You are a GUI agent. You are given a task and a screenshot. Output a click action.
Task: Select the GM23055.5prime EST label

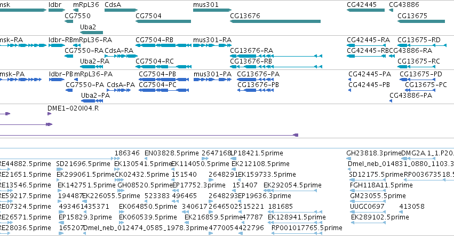378,196
